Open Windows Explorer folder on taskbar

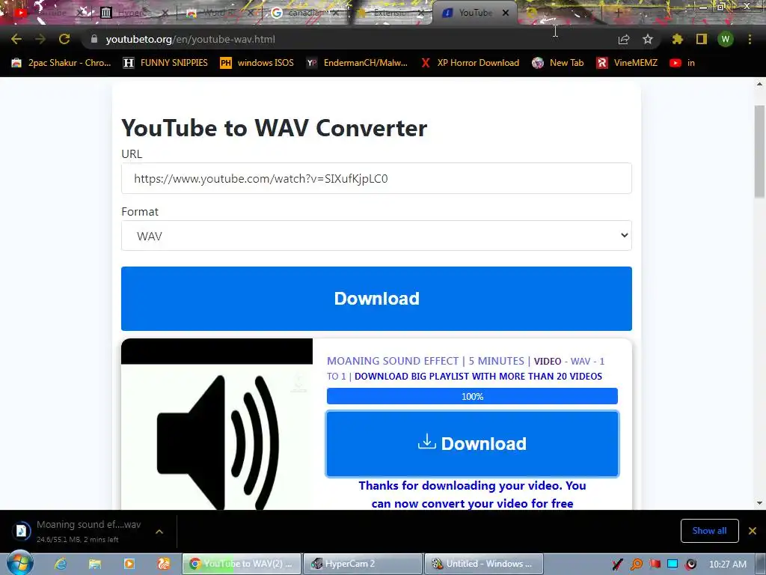[95, 564]
